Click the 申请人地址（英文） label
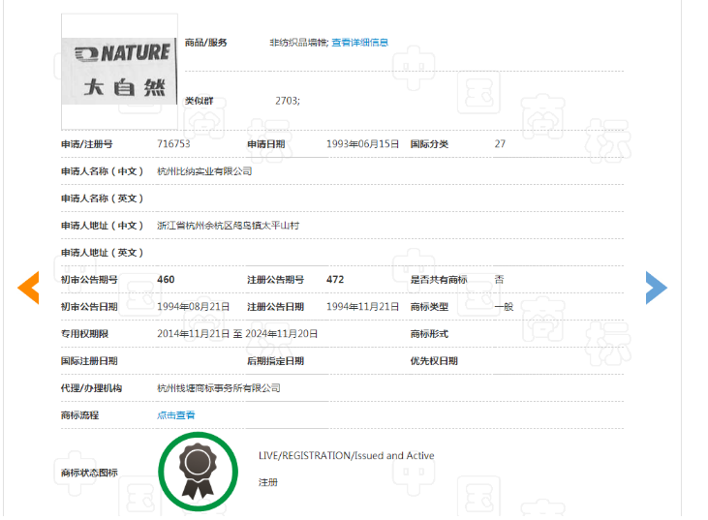Image resolution: width=708 pixels, height=520 pixels. coord(102,253)
